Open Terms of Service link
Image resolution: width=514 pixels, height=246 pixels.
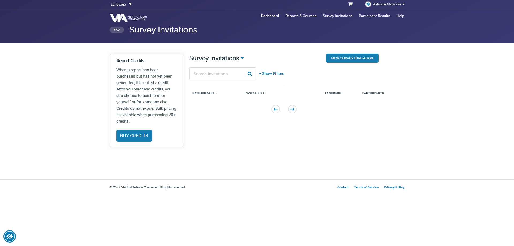pyautogui.click(x=366, y=187)
